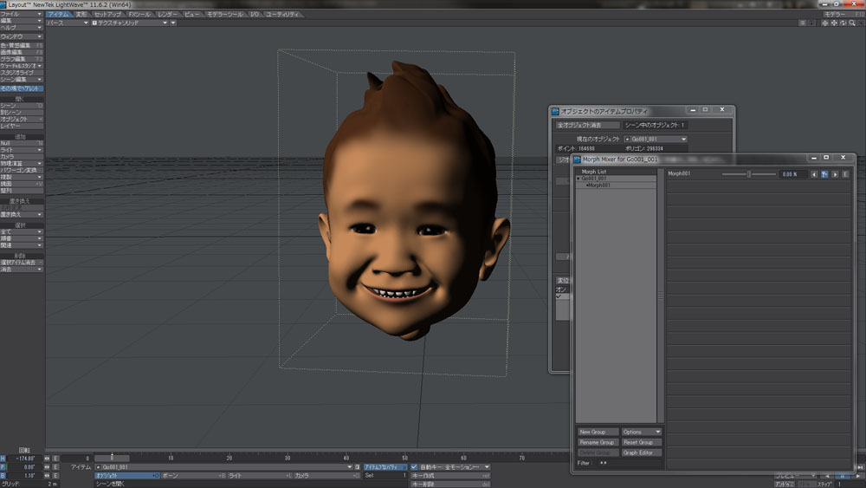The width and height of the screenshot is (866, 488).
Task: Click the Graph Editor button in Morph Mixer
Action: [x=642, y=452]
